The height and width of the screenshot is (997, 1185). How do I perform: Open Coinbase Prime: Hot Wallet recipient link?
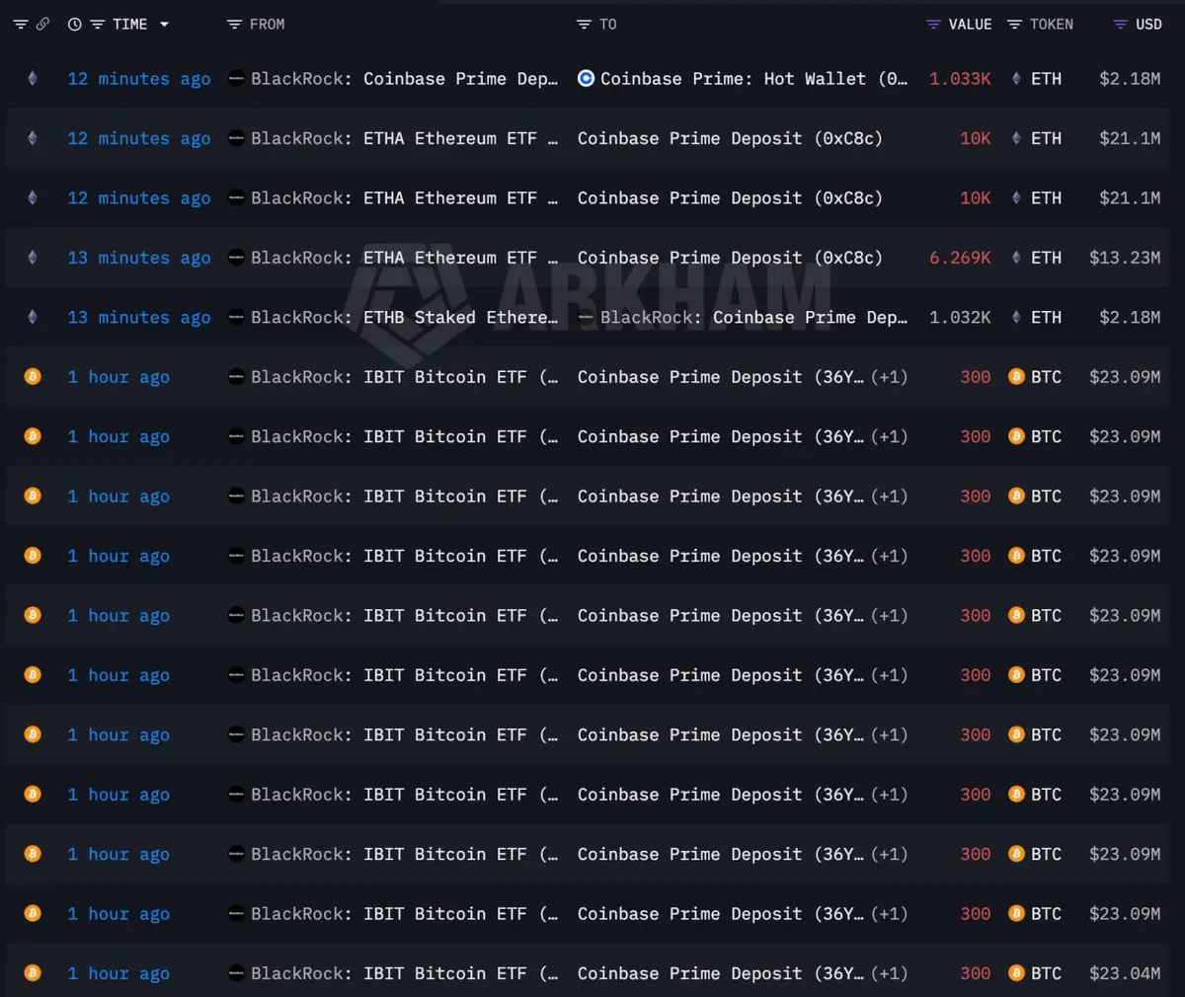click(753, 79)
